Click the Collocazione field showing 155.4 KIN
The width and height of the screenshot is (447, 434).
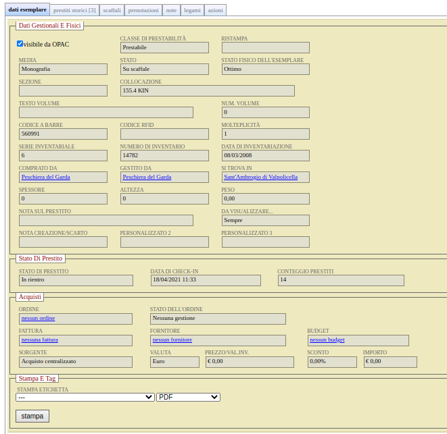point(207,91)
